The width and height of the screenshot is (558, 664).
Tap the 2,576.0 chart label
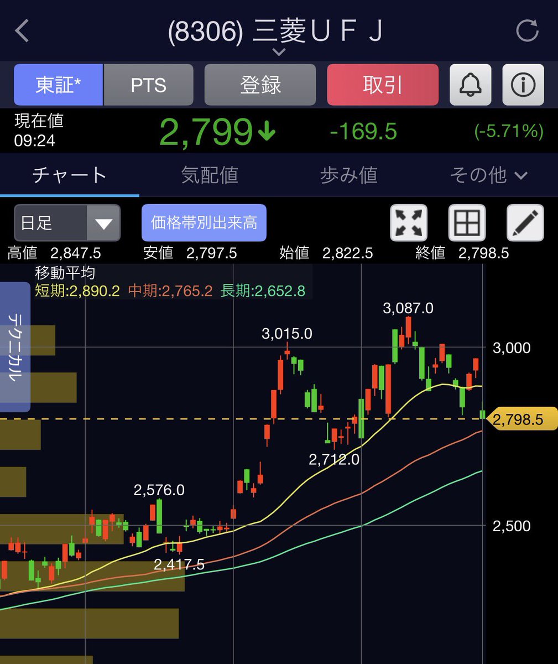tap(159, 490)
